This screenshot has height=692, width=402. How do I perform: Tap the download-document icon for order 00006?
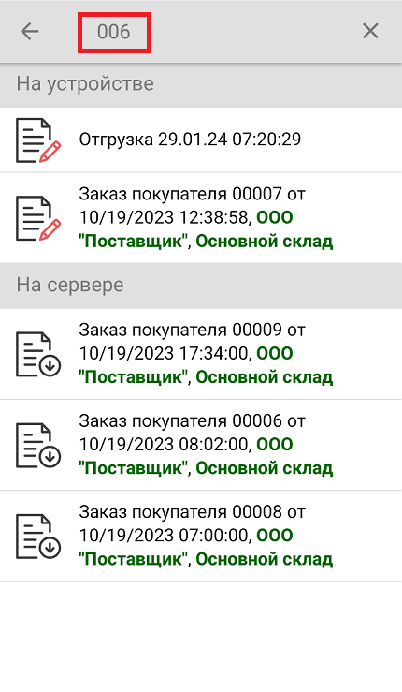click(38, 445)
